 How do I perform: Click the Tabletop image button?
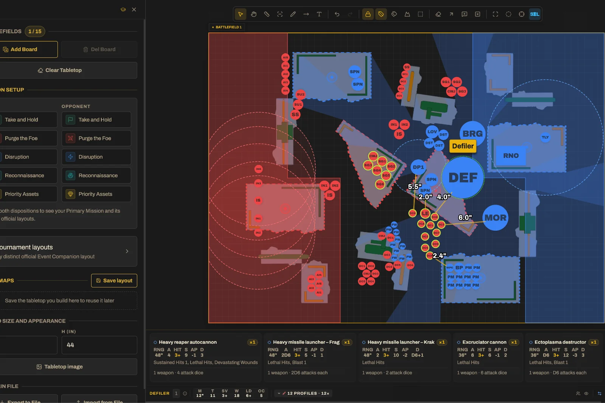click(x=68, y=367)
